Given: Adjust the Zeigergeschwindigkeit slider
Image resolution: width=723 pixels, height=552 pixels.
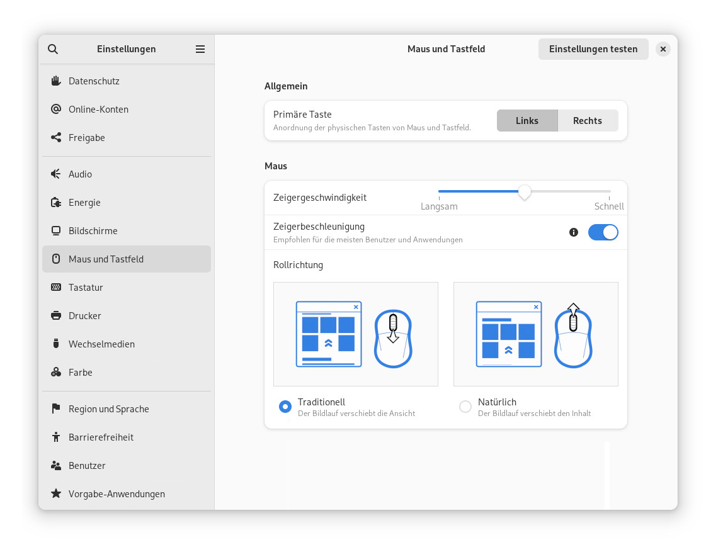Looking at the screenshot, I should (525, 191).
